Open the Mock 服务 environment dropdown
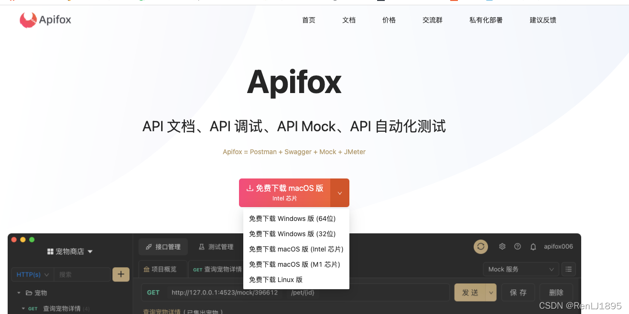 click(521, 269)
